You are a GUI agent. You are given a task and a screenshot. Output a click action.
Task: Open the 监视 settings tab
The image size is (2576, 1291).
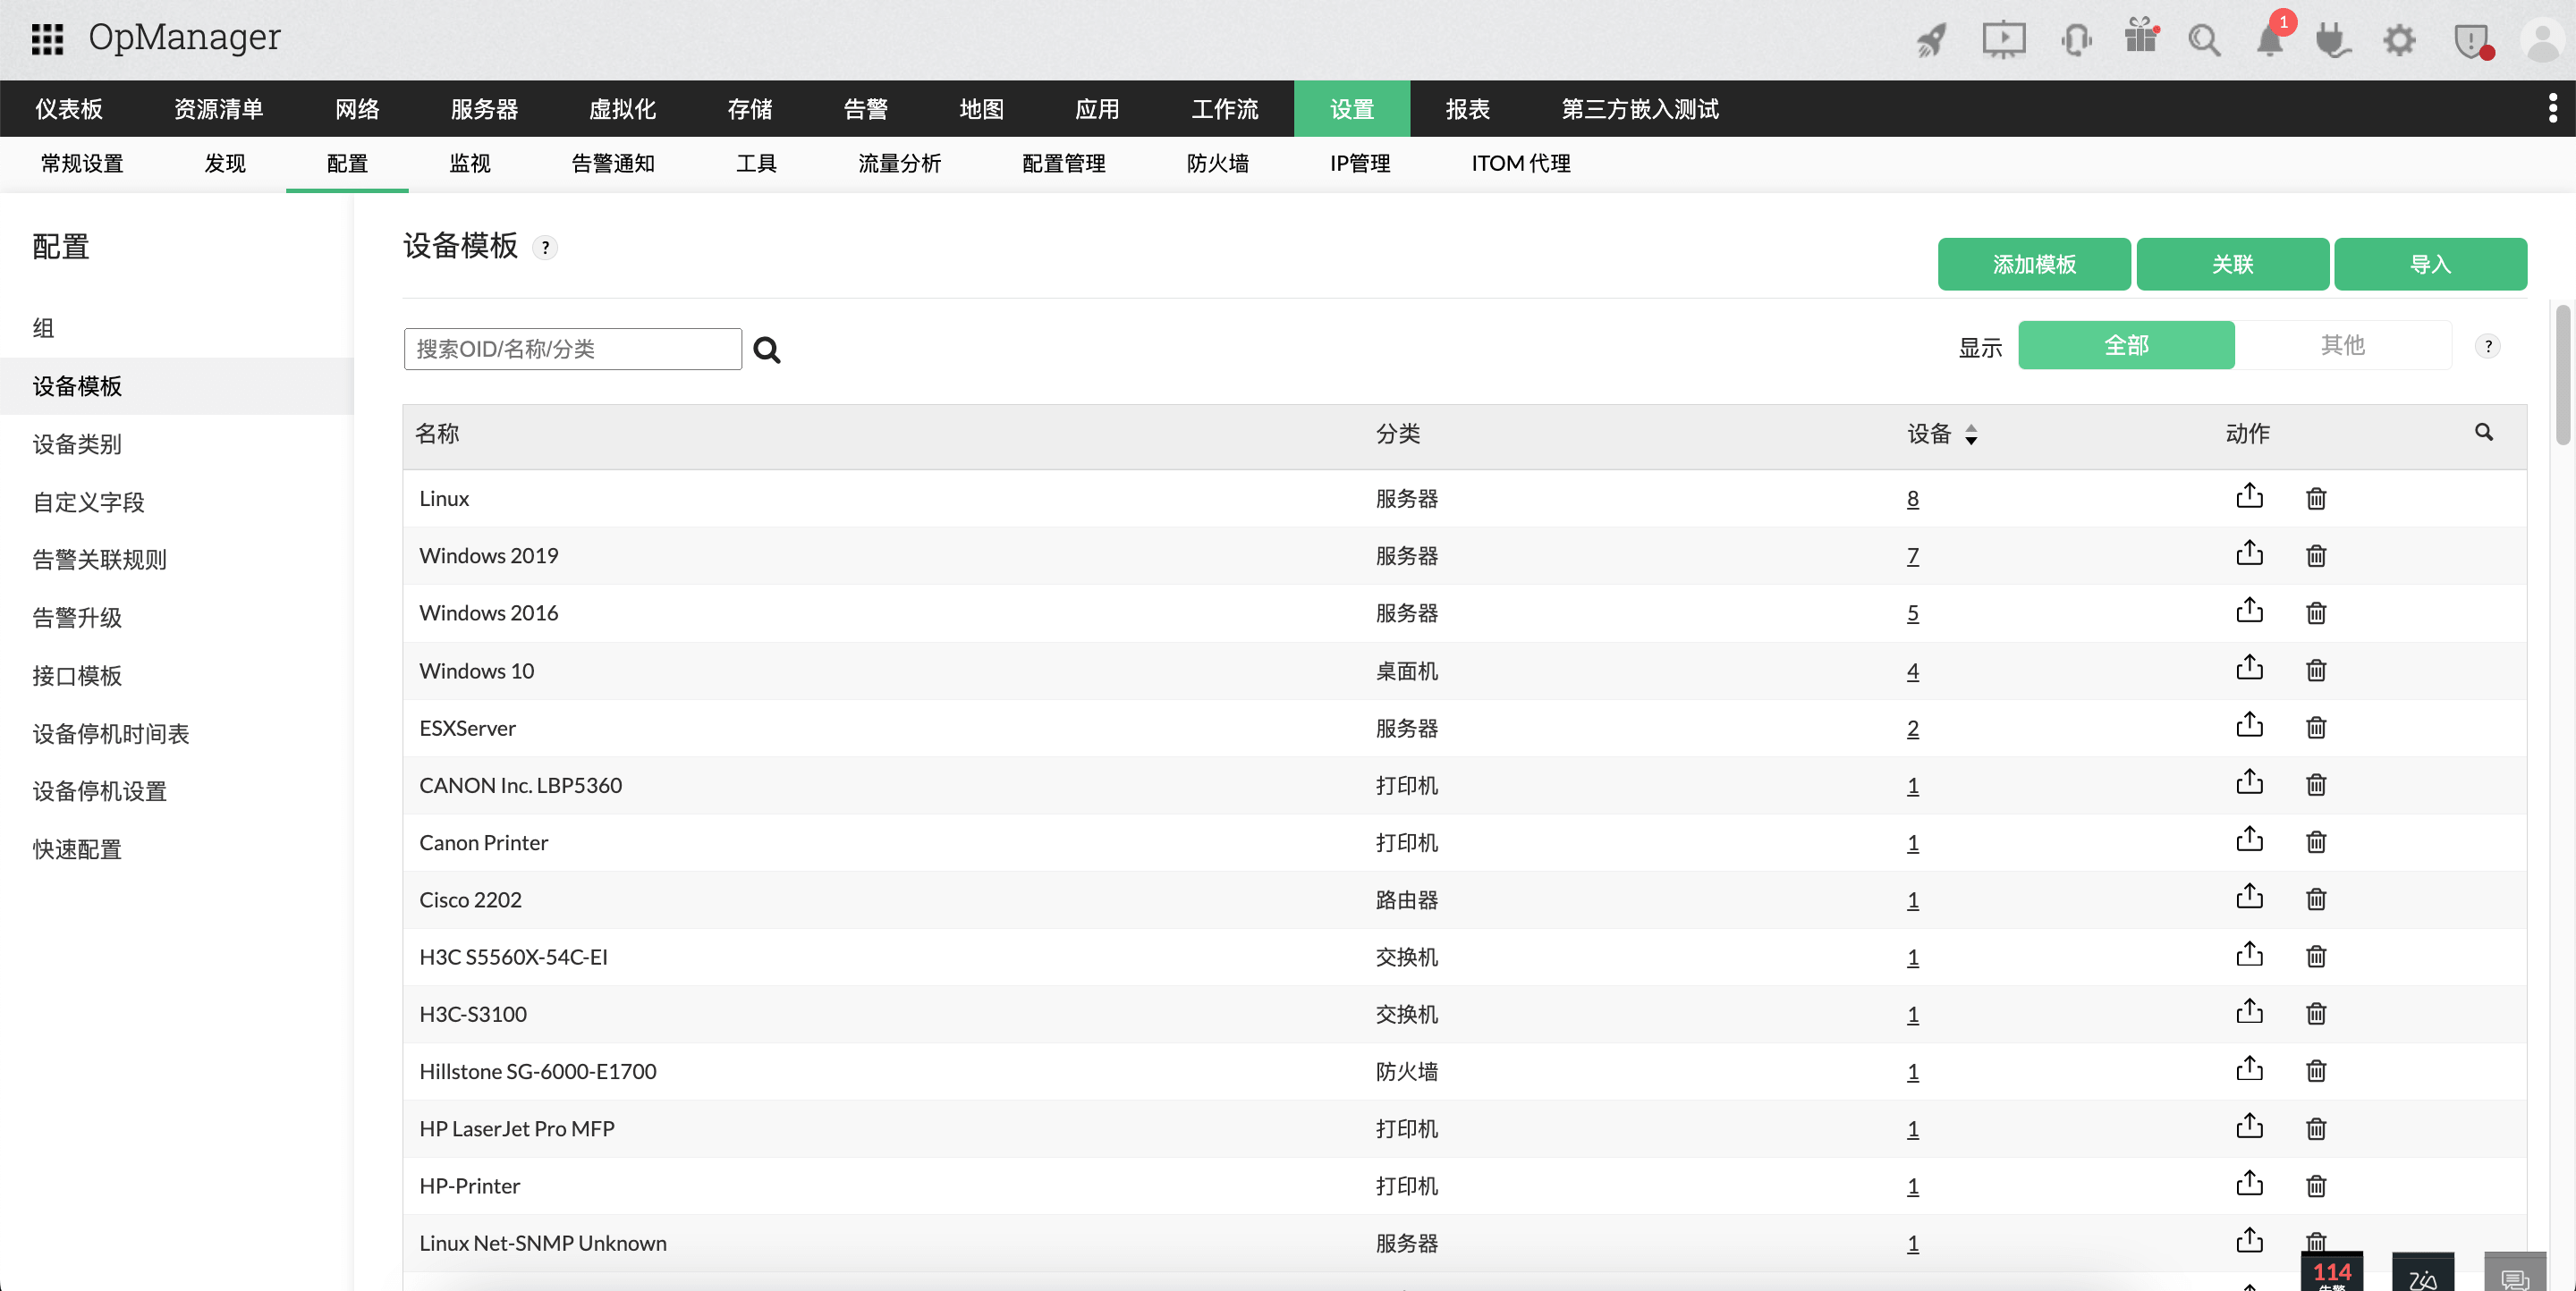pyautogui.click(x=469, y=163)
